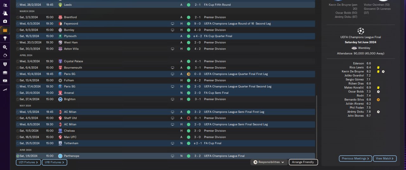The width and height of the screenshot is (406, 170).
Task: Open the Finances money sidebar icon
Action: point(5,81)
